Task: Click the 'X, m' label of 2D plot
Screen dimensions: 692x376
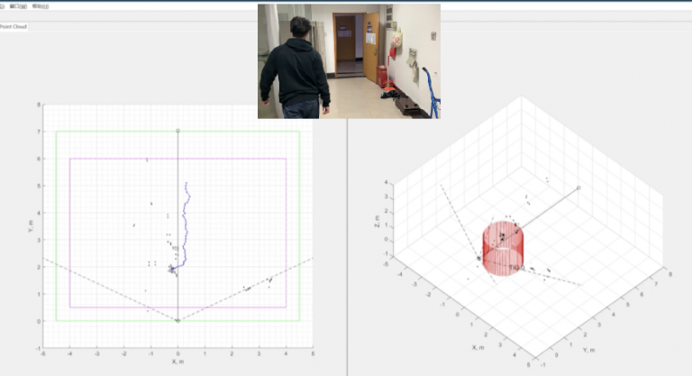Action: (178, 362)
